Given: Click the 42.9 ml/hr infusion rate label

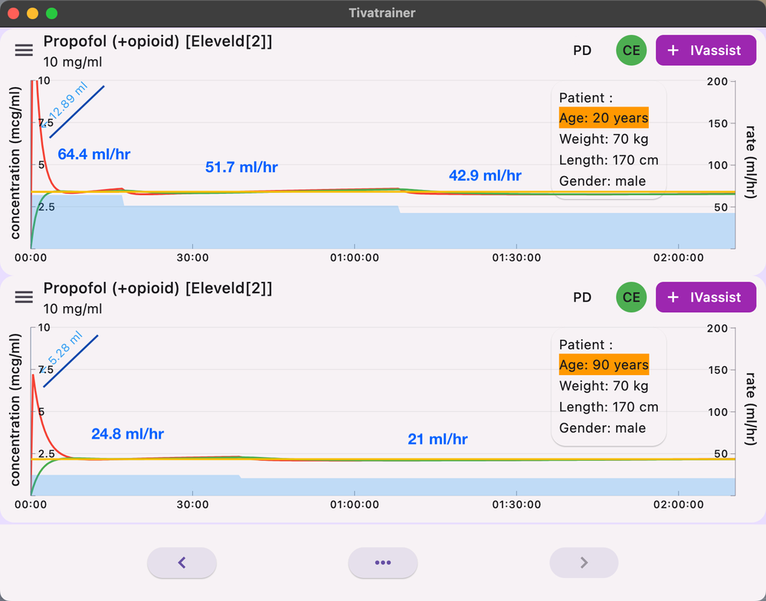Looking at the screenshot, I should [485, 175].
